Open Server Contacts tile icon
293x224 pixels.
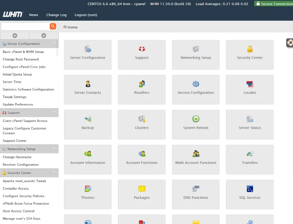[x=88, y=84]
